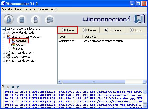Open the Servidor menu

pyautogui.click(x=7, y=9)
